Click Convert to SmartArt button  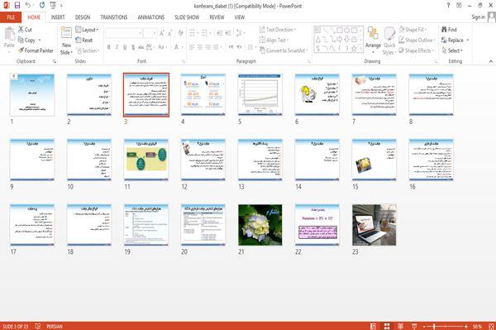point(283,50)
